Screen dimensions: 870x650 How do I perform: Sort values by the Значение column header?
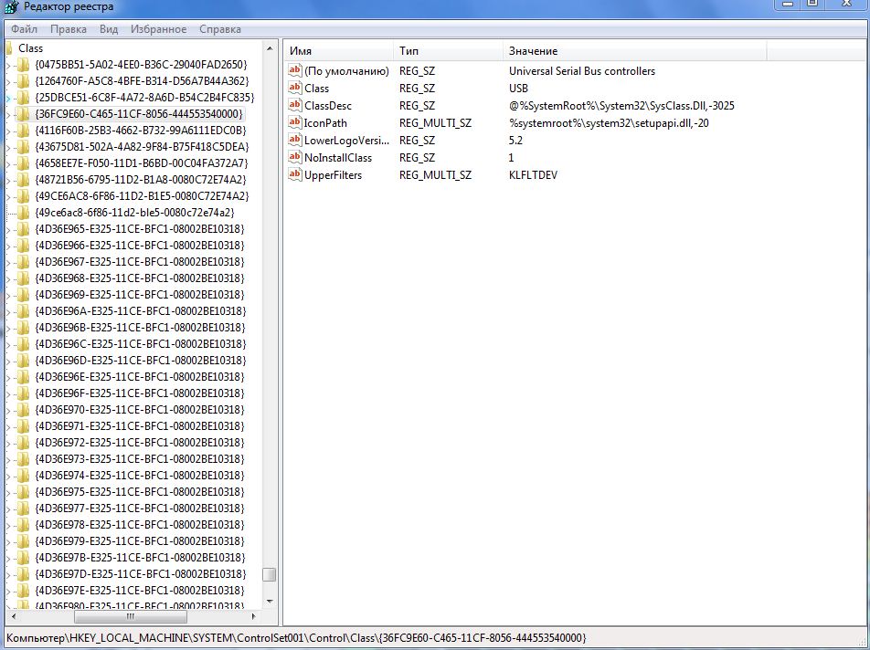[x=635, y=51]
